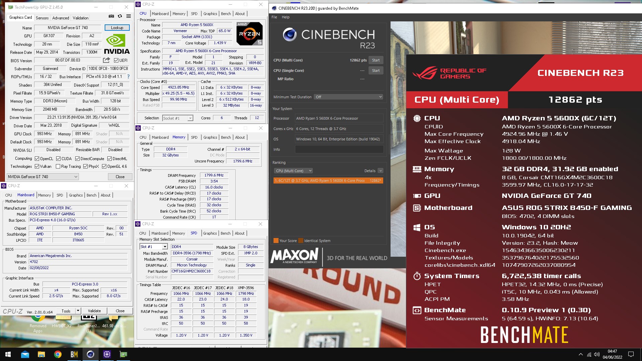Screen dimensions: 642x361
Task: Open network Wi-Fi tray icon
Action: point(589,354)
